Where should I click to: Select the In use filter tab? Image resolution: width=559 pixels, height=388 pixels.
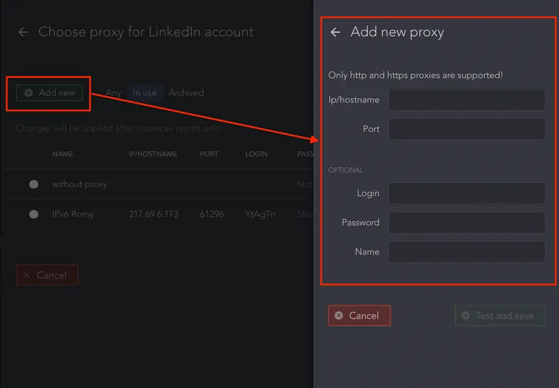pos(144,92)
